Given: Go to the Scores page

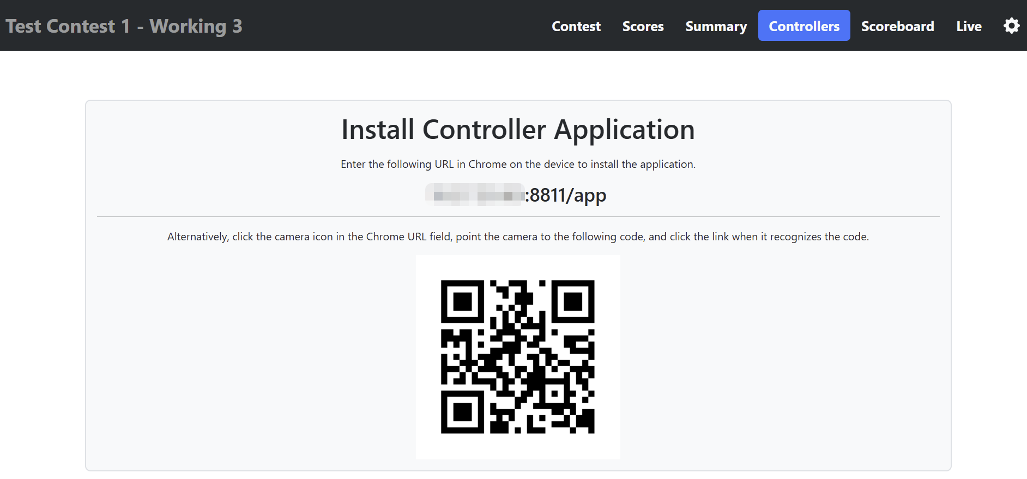Looking at the screenshot, I should tap(643, 26).
